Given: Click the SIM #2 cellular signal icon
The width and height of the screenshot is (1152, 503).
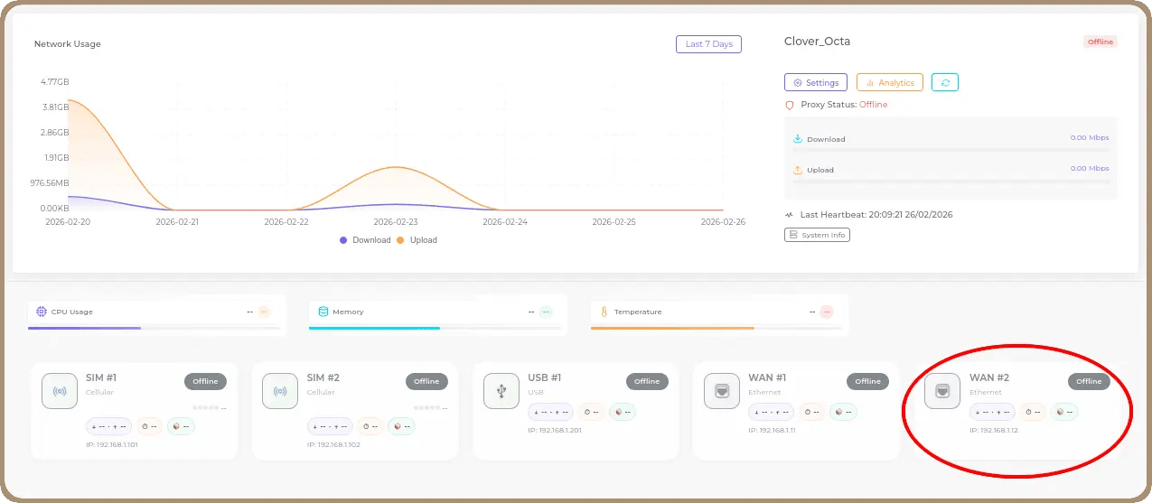Looking at the screenshot, I should (x=280, y=391).
